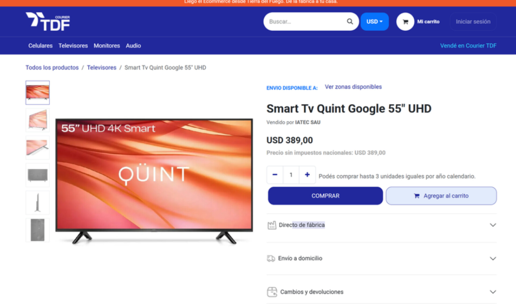Expand Cambios y devoluciones chevron
The height and width of the screenshot is (304, 516).
(493, 292)
